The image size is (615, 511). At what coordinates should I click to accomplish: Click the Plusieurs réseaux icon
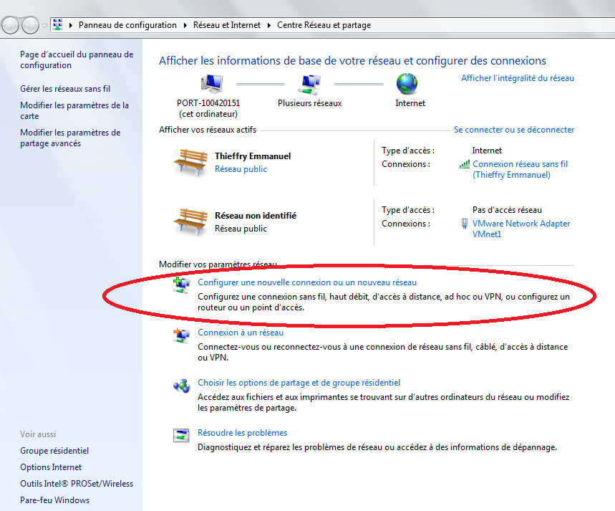(x=309, y=85)
